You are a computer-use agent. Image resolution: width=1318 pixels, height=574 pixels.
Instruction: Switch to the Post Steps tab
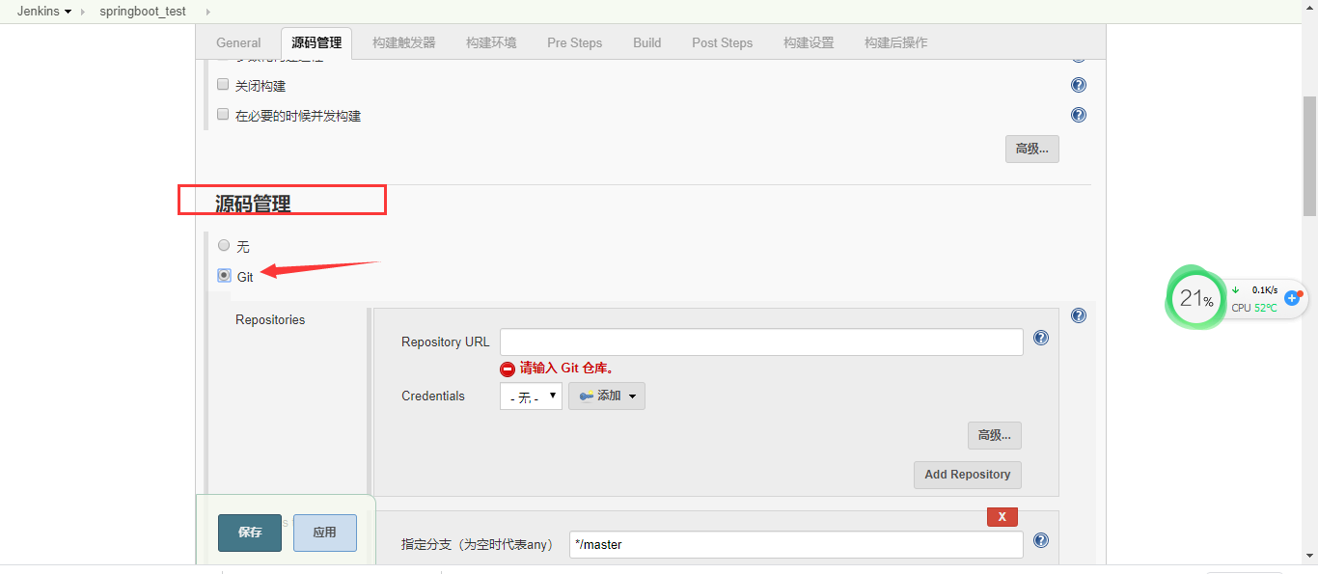[x=723, y=42]
